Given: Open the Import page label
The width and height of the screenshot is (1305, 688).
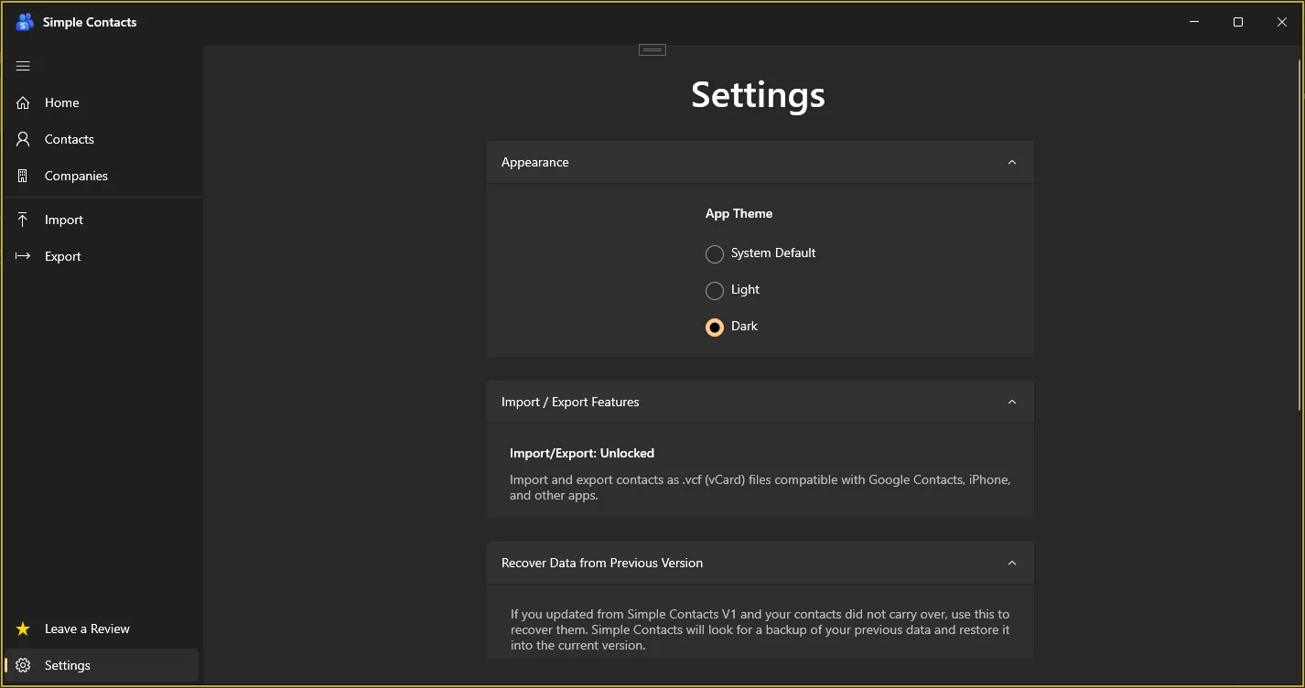Looking at the screenshot, I should pos(64,220).
